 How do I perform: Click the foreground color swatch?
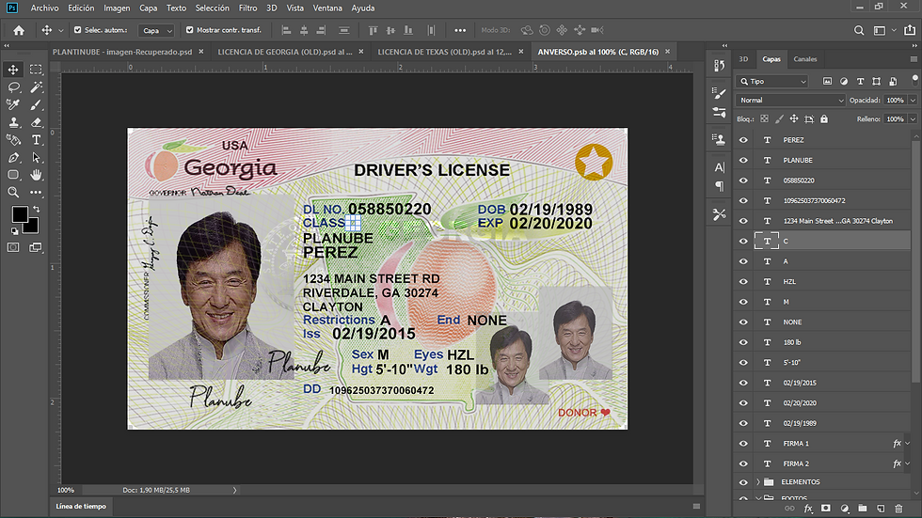point(20,214)
